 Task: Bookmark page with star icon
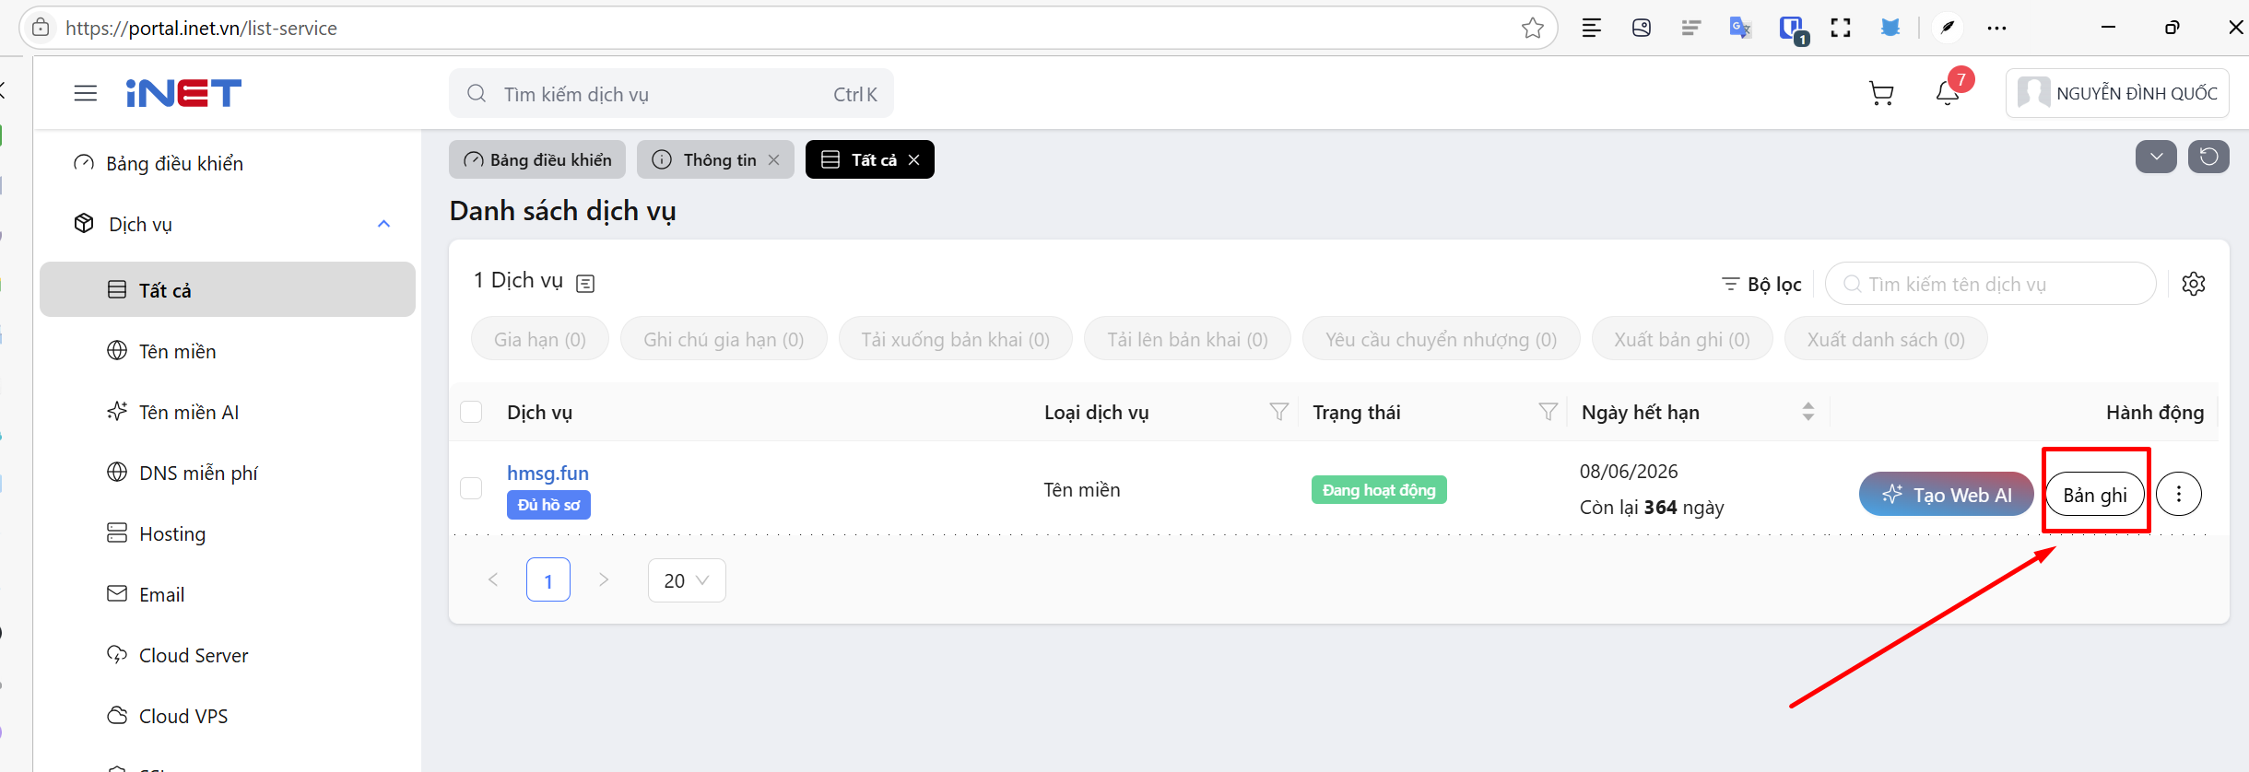(x=1532, y=29)
